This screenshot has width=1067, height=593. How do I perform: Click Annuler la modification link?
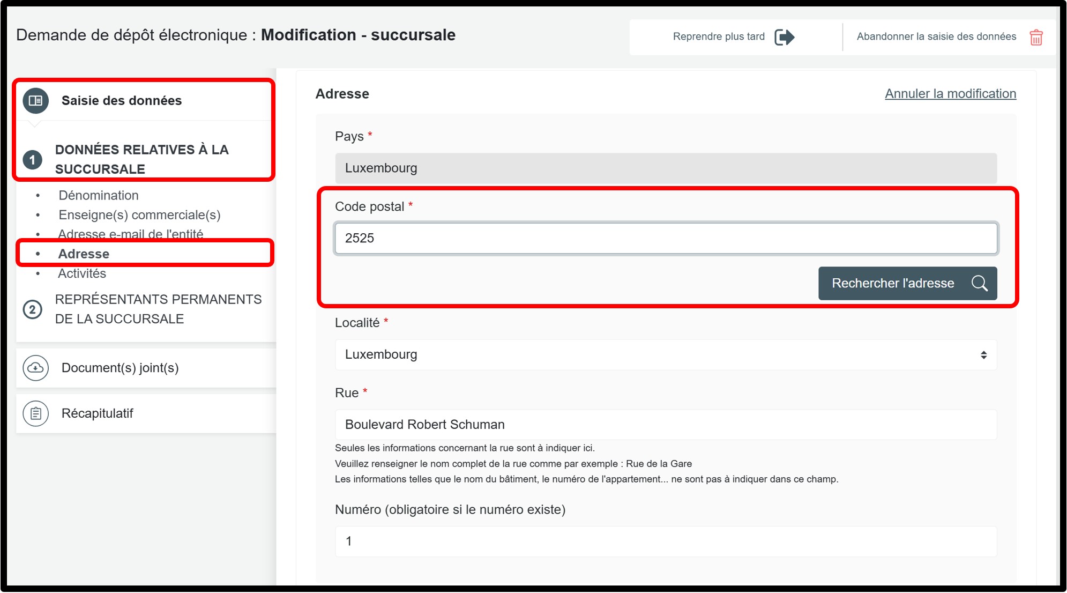(x=950, y=94)
